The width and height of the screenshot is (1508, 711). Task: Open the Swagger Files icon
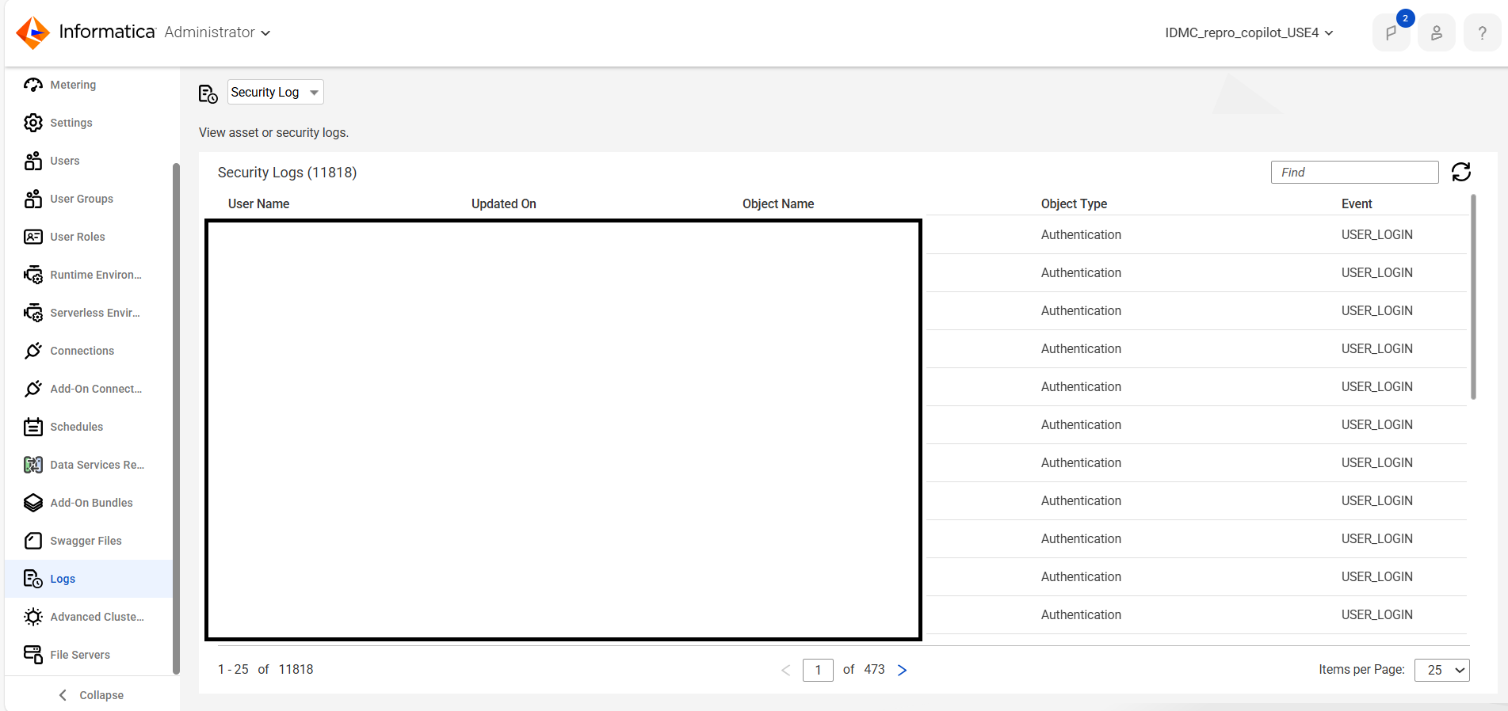(33, 541)
